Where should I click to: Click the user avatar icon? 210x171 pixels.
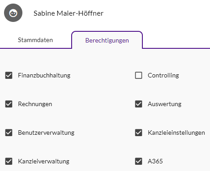pyautogui.click(x=13, y=13)
